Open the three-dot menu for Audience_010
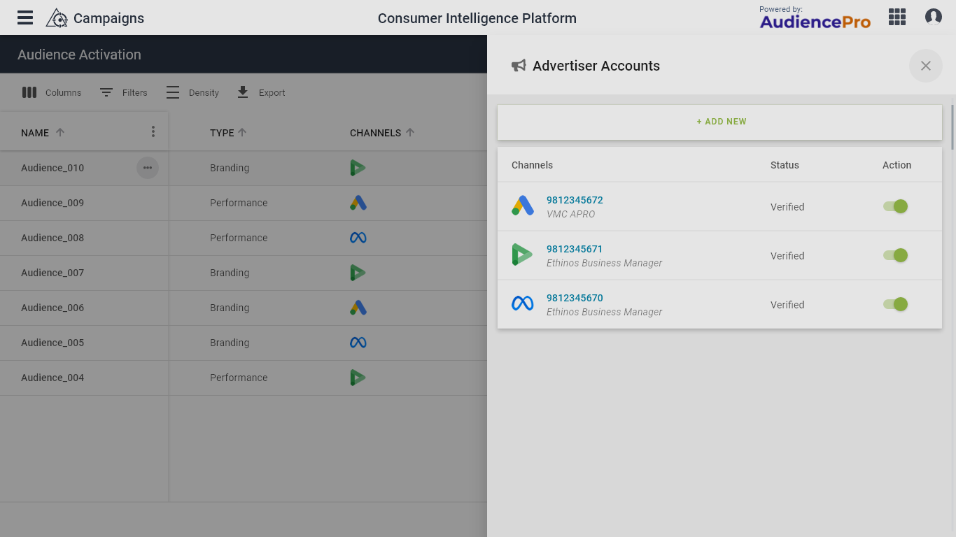 [148, 168]
